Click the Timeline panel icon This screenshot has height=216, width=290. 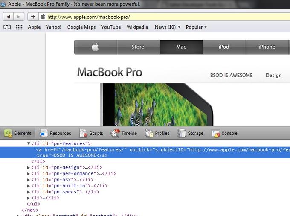(x=116, y=133)
